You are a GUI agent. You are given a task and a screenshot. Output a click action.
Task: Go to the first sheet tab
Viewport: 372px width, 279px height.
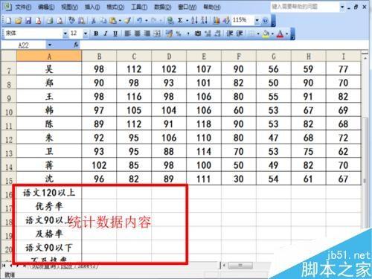tap(4, 266)
